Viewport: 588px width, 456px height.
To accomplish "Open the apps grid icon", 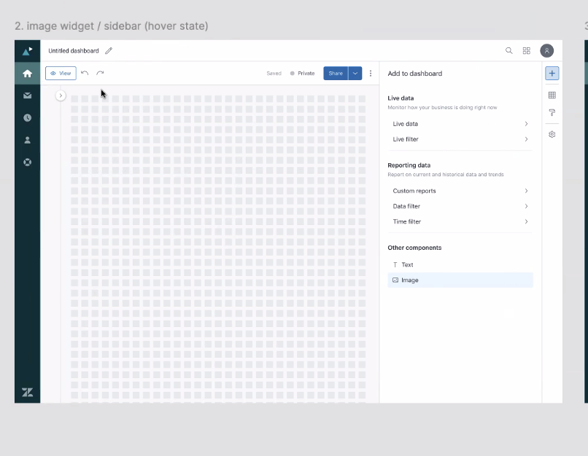I will pos(527,51).
